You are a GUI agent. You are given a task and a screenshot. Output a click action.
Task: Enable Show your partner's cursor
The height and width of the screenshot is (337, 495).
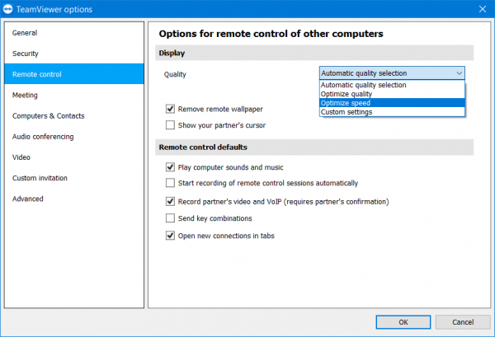pyautogui.click(x=170, y=125)
